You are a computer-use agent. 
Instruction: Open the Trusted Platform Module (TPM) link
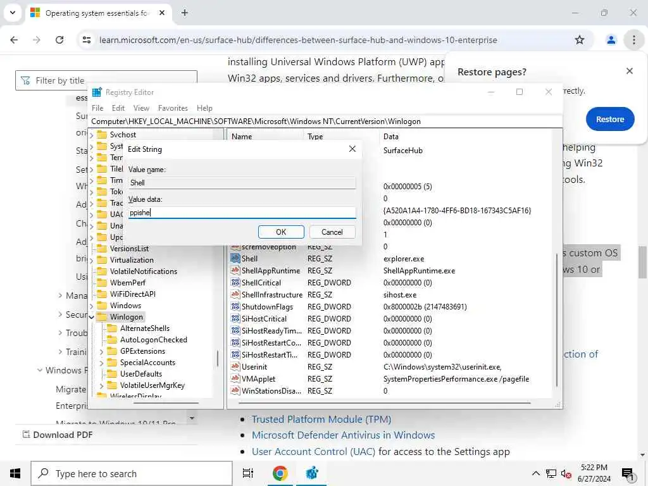click(321, 419)
